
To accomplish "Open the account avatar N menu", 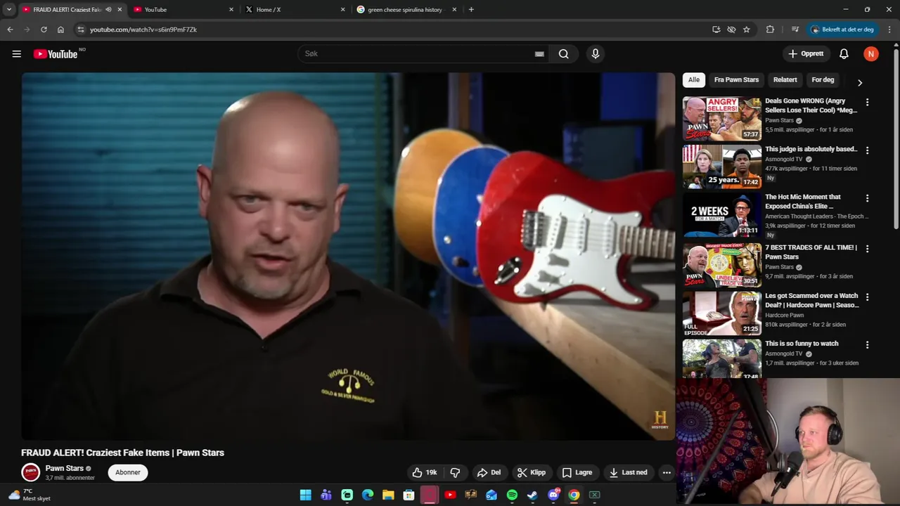I will coord(871,54).
